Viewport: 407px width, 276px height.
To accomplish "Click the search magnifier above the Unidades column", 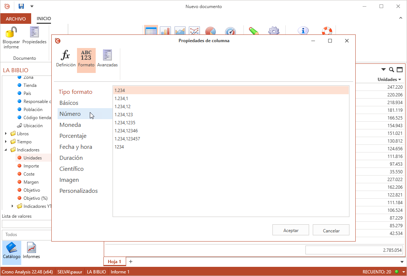I will pyautogui.click(x=392, y=69).
